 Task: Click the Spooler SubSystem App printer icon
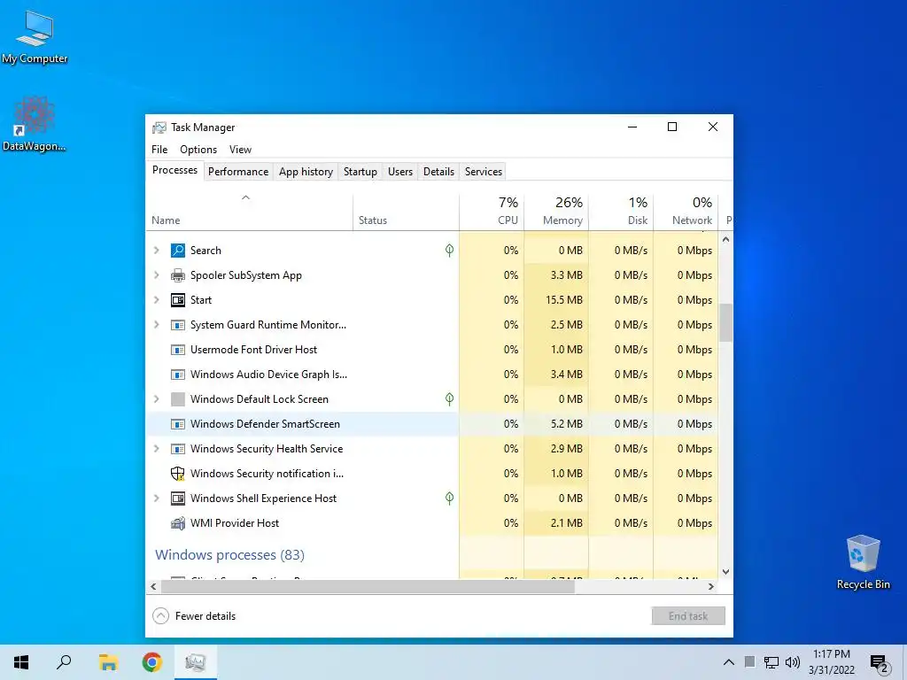click(177, 275)
